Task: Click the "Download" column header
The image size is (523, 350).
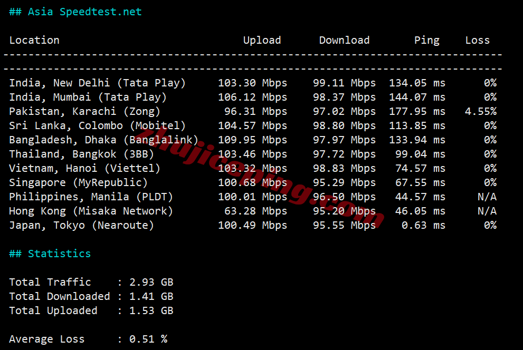Action: (x=344, y=40)
